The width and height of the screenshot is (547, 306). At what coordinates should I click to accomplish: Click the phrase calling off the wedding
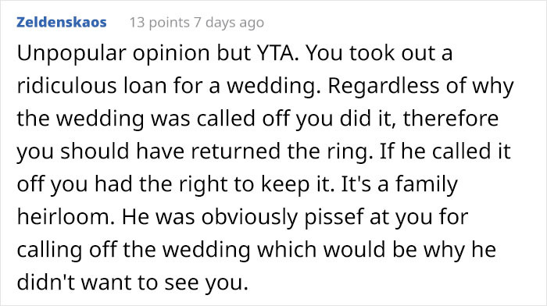[134, 250]
